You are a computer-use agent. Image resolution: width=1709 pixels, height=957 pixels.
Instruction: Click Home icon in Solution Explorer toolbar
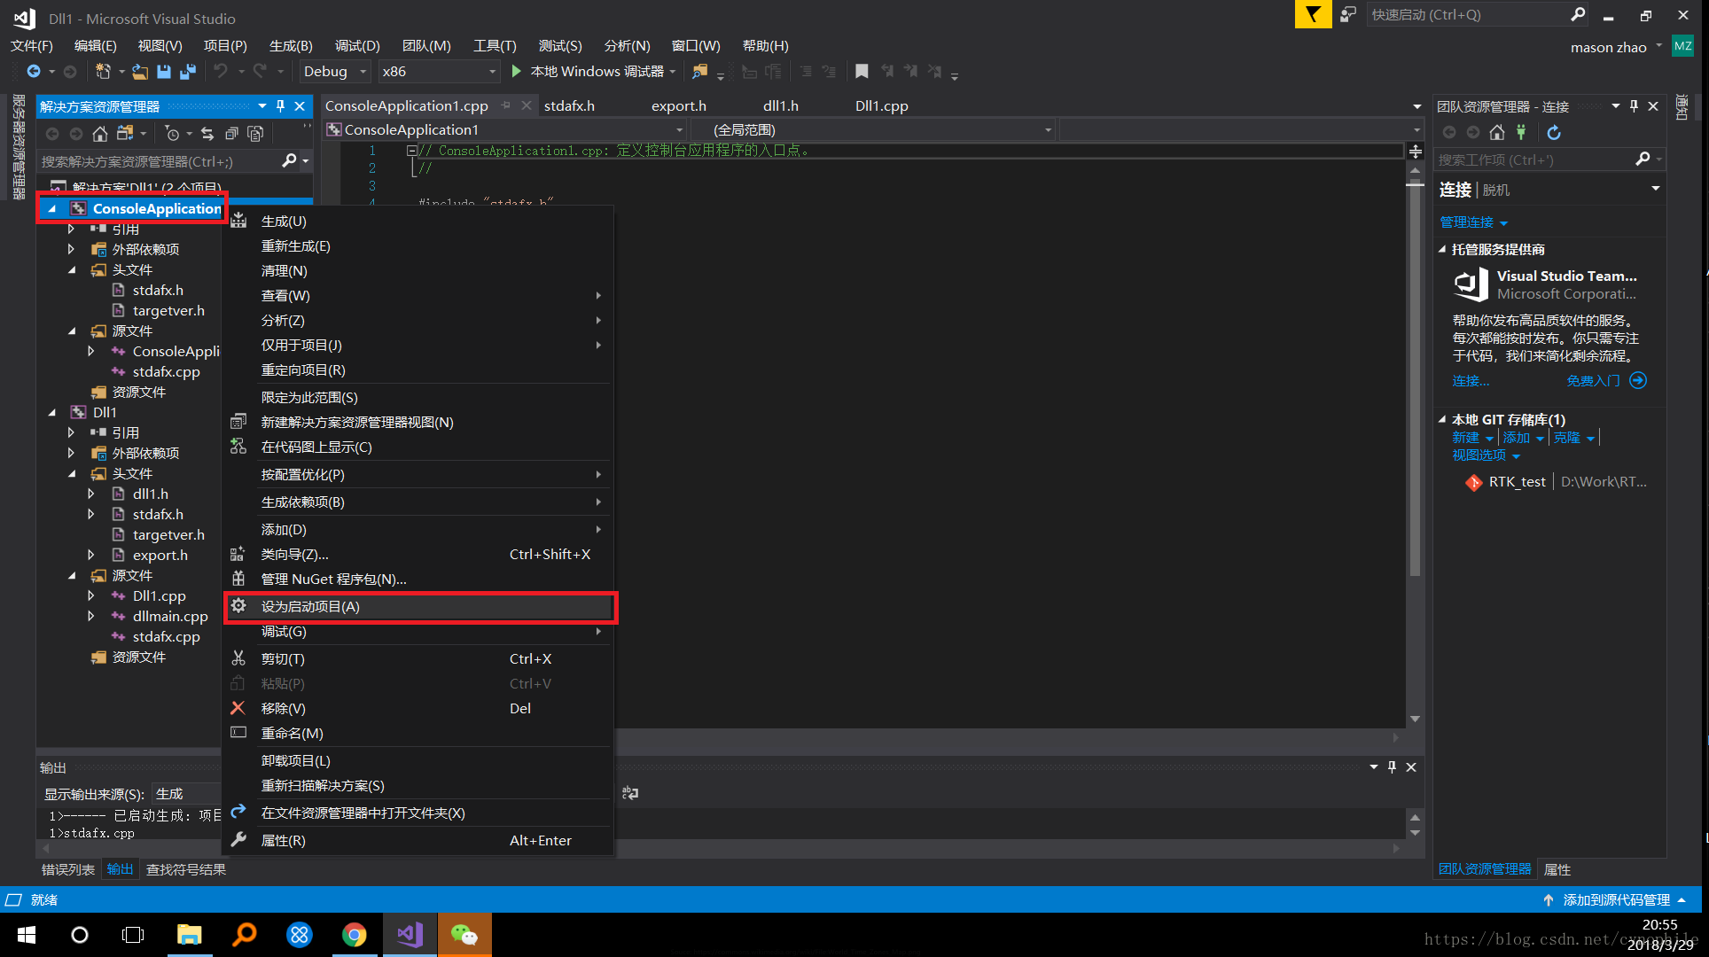[x=100, y=134]
